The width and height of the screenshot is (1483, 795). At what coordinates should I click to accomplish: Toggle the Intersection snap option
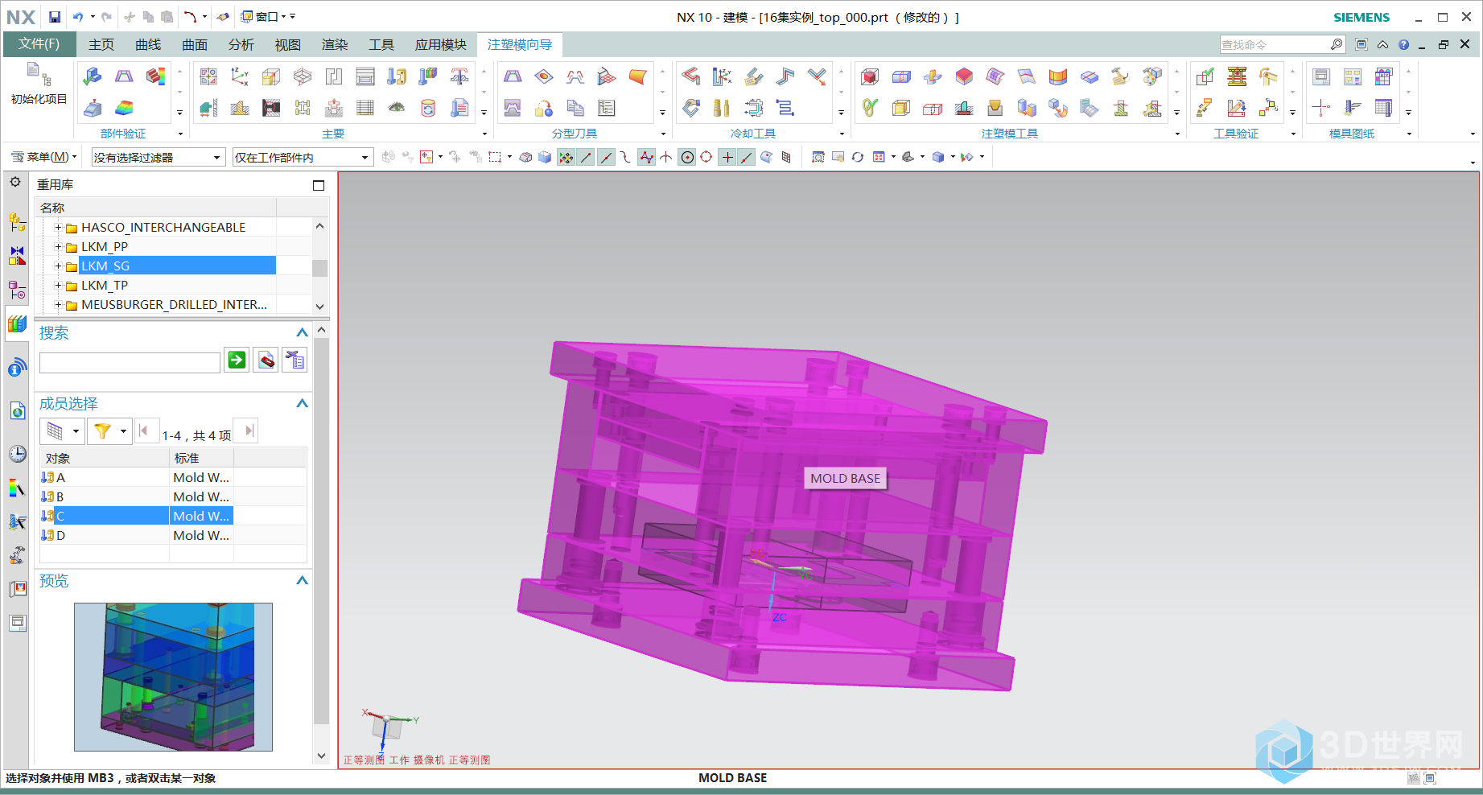(x=666, y=158)
